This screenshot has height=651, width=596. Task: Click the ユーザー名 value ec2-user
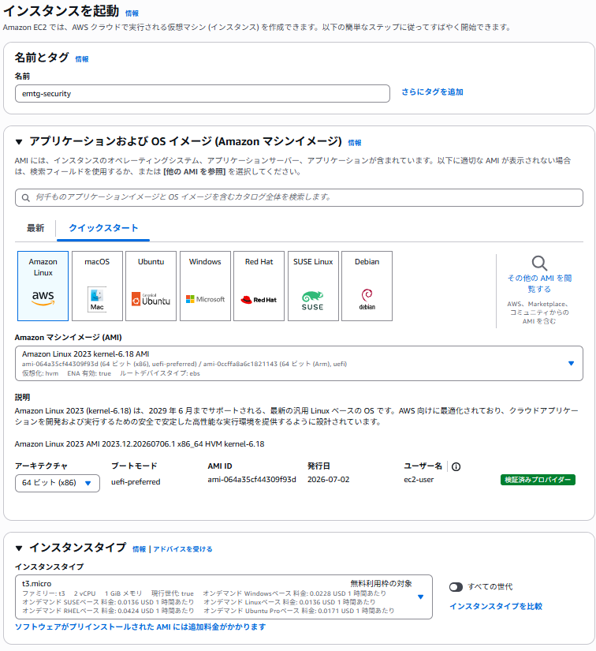[x=419, y=480]
